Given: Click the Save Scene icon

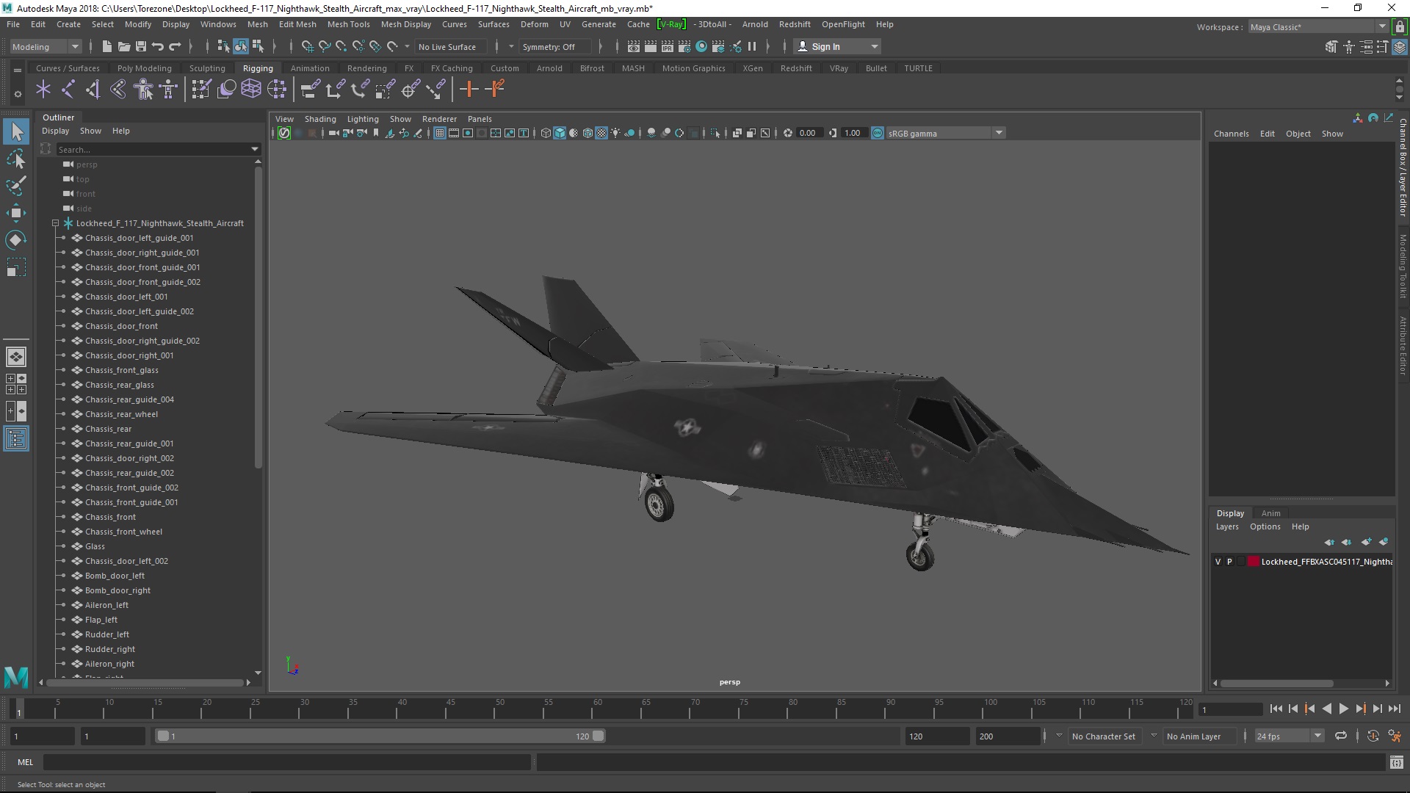Looking at the screenshot, I should (x=140, y=46).
